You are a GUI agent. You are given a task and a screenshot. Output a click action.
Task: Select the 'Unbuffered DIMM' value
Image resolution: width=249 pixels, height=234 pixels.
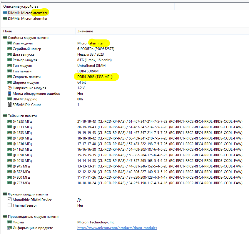pos(91,66)
